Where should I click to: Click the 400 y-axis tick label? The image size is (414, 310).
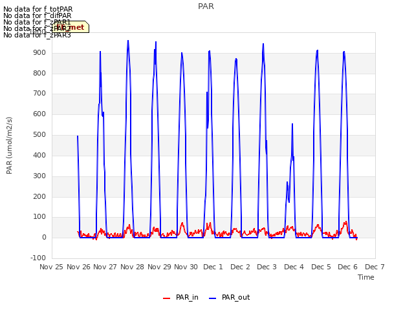tap(39, 155)
